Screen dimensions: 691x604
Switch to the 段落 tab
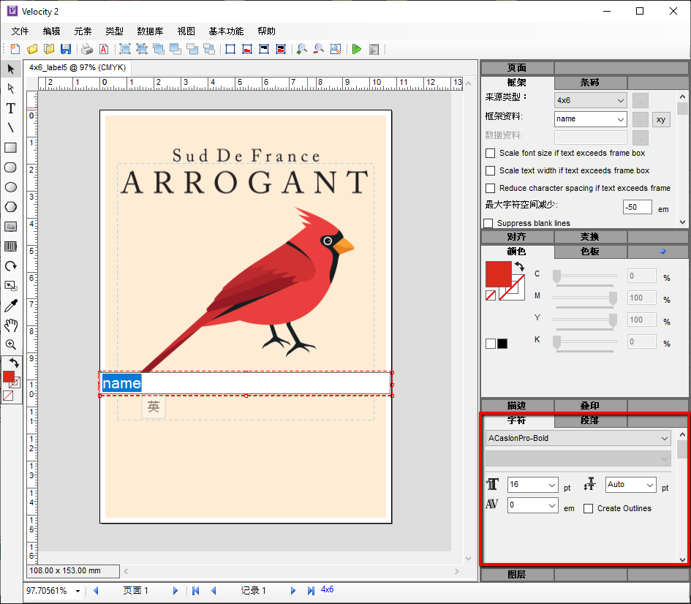pyautogui.click(x=590, y=420)
